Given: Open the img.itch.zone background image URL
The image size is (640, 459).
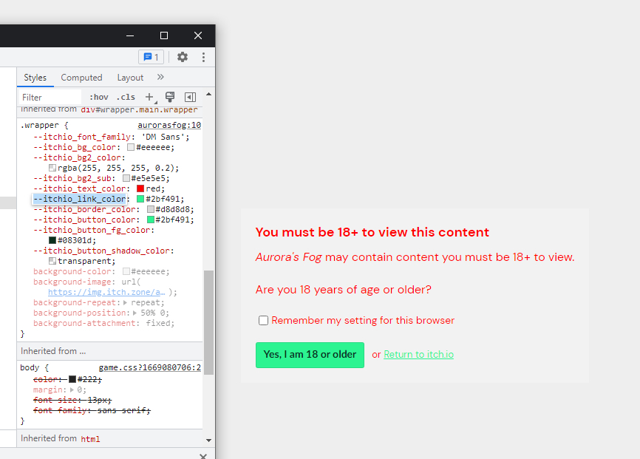Looking at the screenshot, I should (106, 293).
